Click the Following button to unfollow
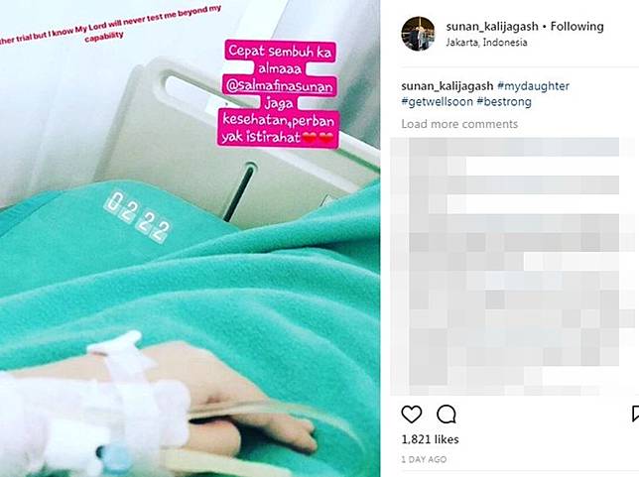 click(577, 27)
